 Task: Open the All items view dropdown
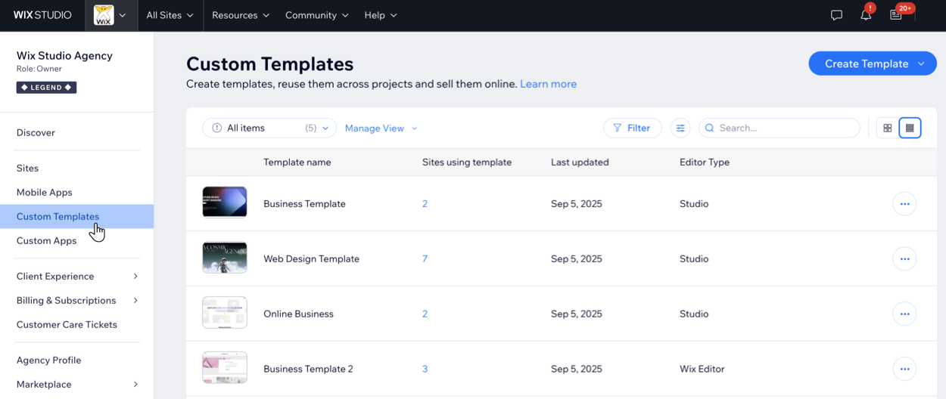click(269, 128)
